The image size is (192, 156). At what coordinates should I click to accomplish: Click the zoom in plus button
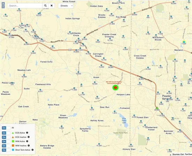click(3, 4)
